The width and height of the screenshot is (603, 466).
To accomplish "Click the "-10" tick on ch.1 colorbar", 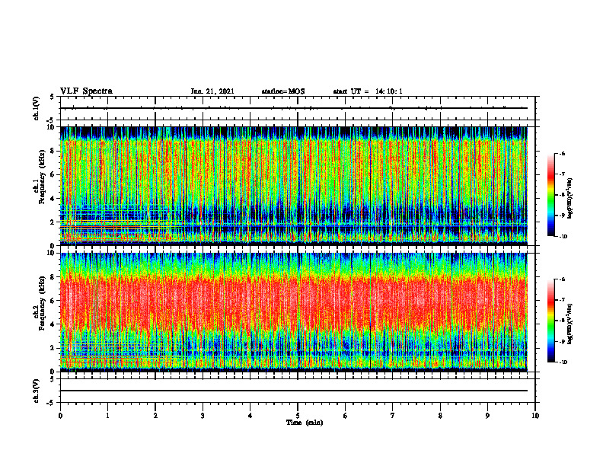I will (563, 237).
